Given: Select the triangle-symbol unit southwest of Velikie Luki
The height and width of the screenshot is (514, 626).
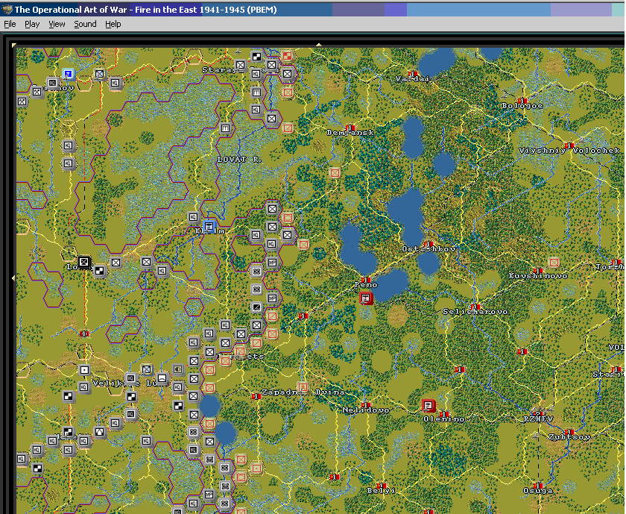Looking at the screenshot, I should pos(99,432).
